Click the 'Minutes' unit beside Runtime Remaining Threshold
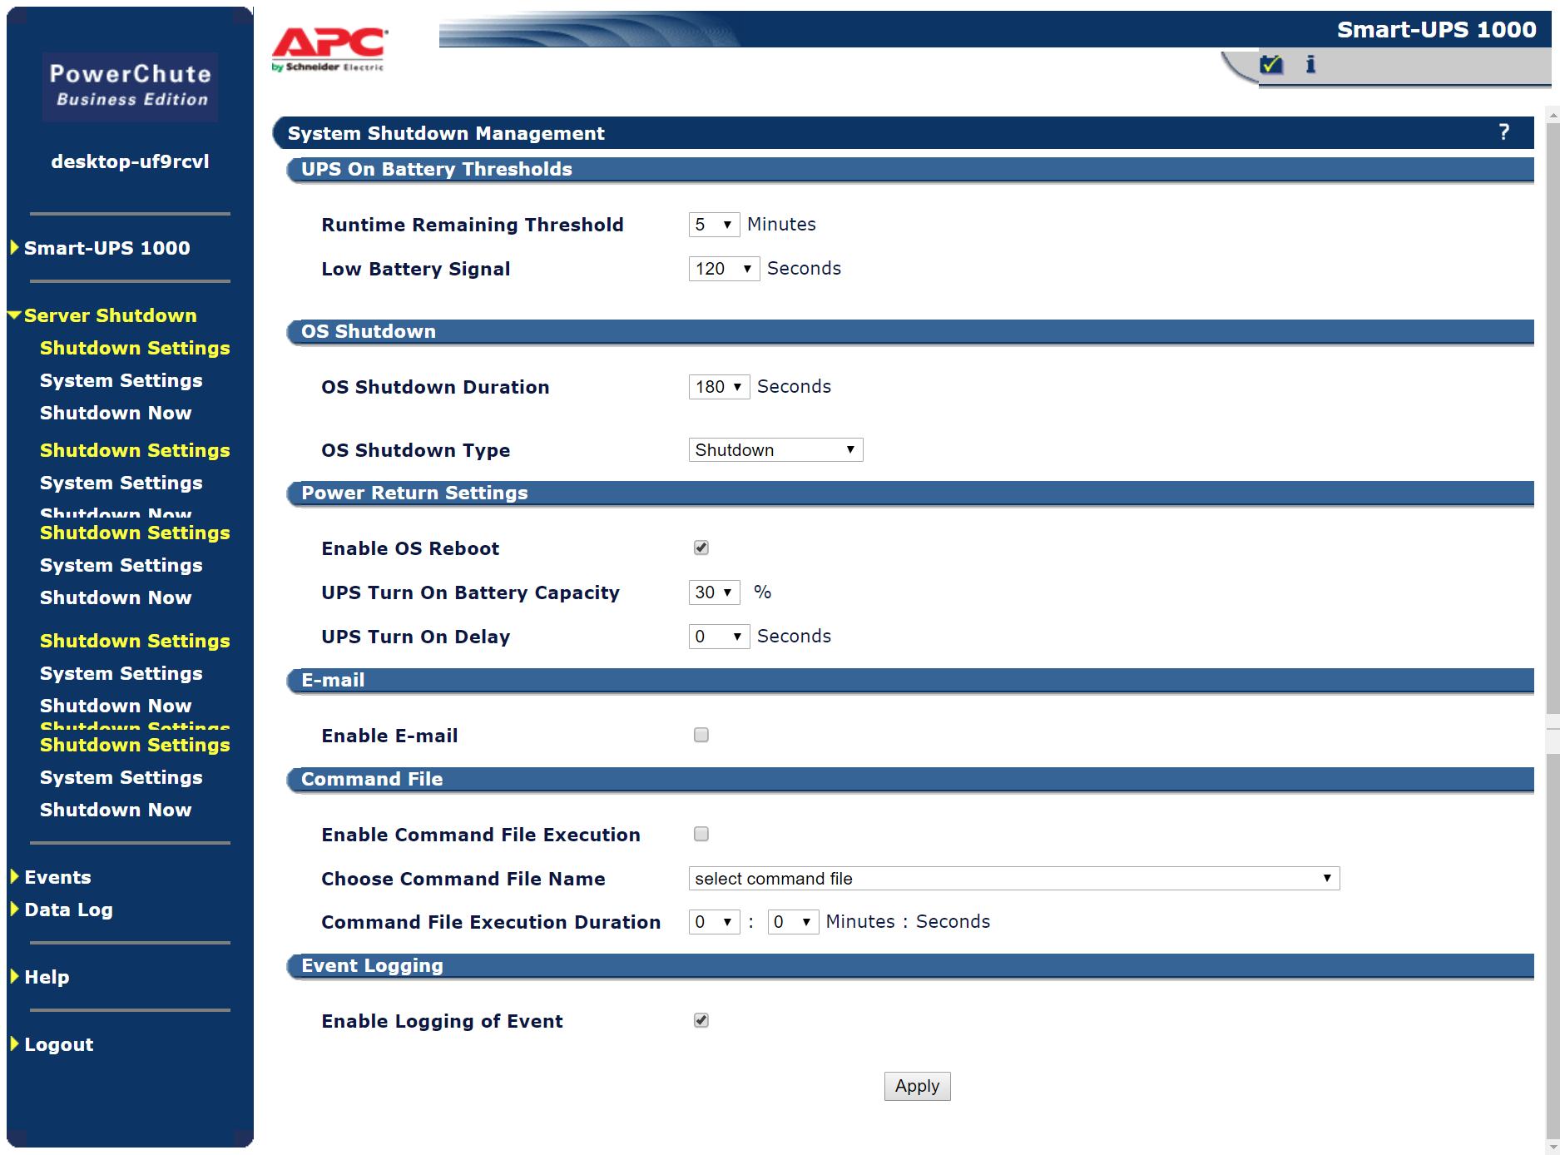 (x=781, y=225)
